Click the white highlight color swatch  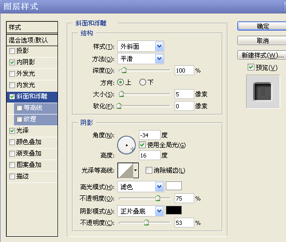174,186
